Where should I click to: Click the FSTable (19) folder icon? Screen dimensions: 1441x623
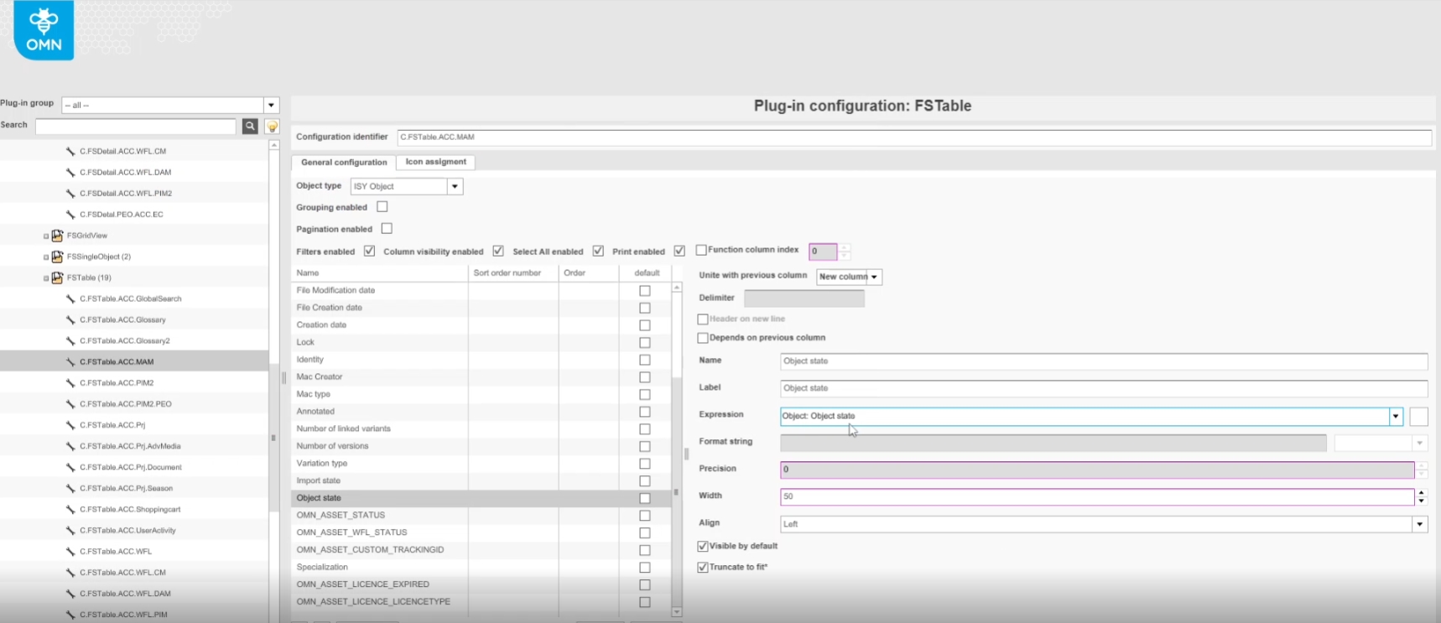(57, 278)
